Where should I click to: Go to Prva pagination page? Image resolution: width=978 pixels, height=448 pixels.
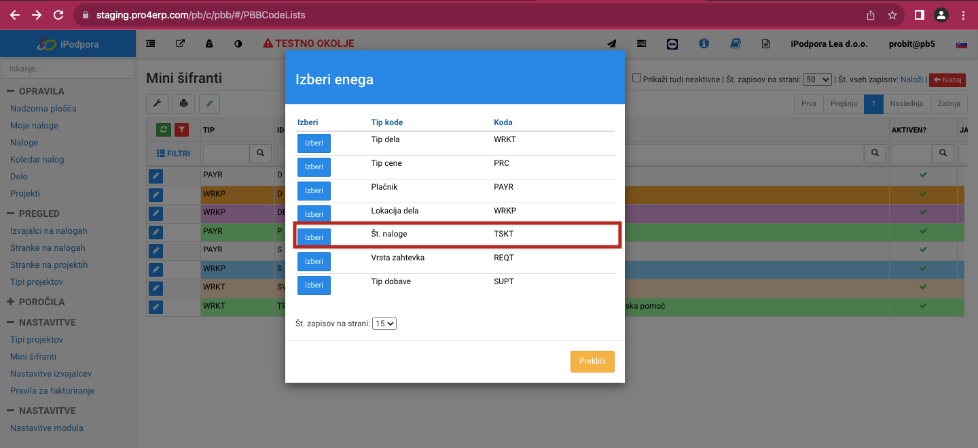tap(809, 104)
